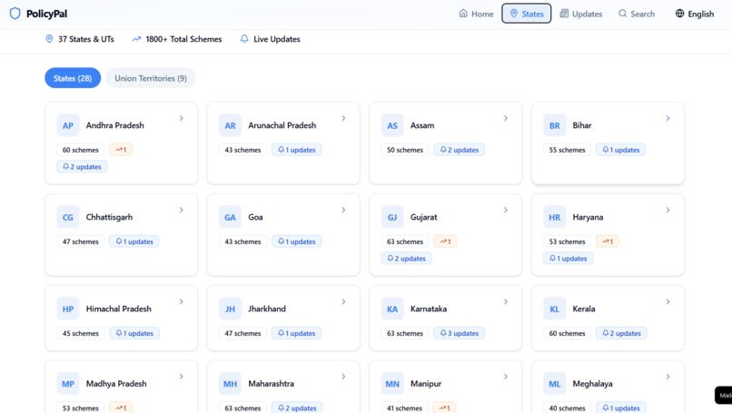Click Andhra Pradesh's 2 updates badge
The width and height of the screenshot is (732, 413).
pyautogui.click(x=82, y=167)
